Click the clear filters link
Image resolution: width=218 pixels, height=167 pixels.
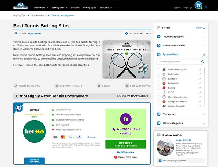tap(199, 28)
